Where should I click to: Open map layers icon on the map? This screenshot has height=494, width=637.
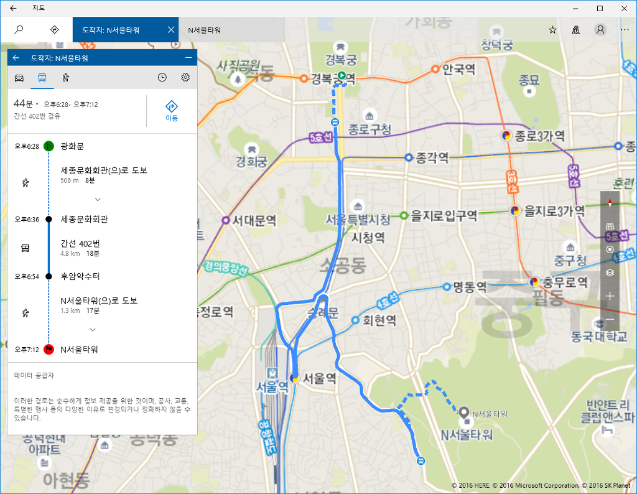(610, 273)
